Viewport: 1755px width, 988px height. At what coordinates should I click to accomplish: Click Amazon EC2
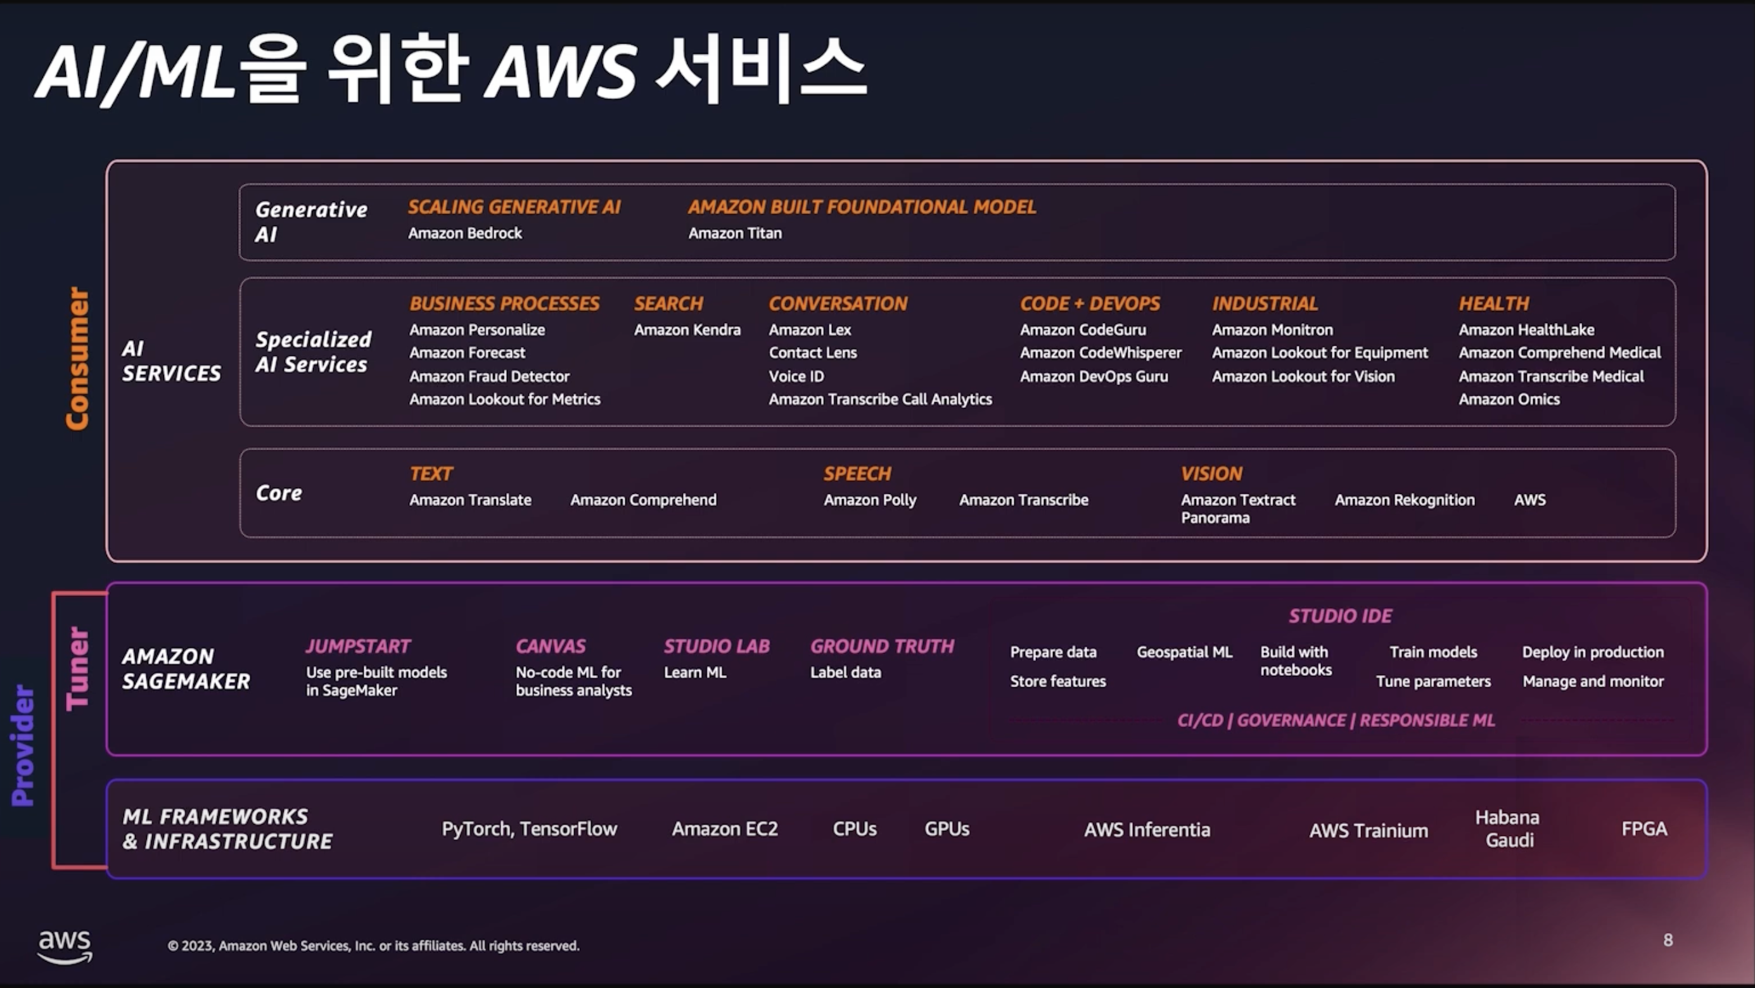[x=725, y=828]
